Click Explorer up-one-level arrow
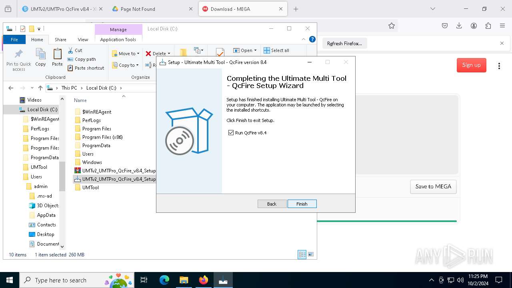This screenshot has height=288, width=512. point(40,88)
